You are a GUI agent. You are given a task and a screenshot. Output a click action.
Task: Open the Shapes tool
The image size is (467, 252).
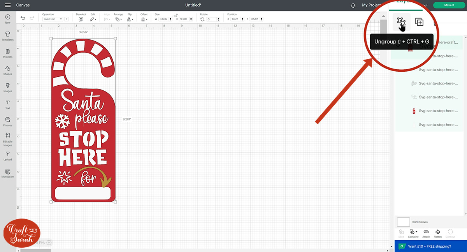point(7,70)
